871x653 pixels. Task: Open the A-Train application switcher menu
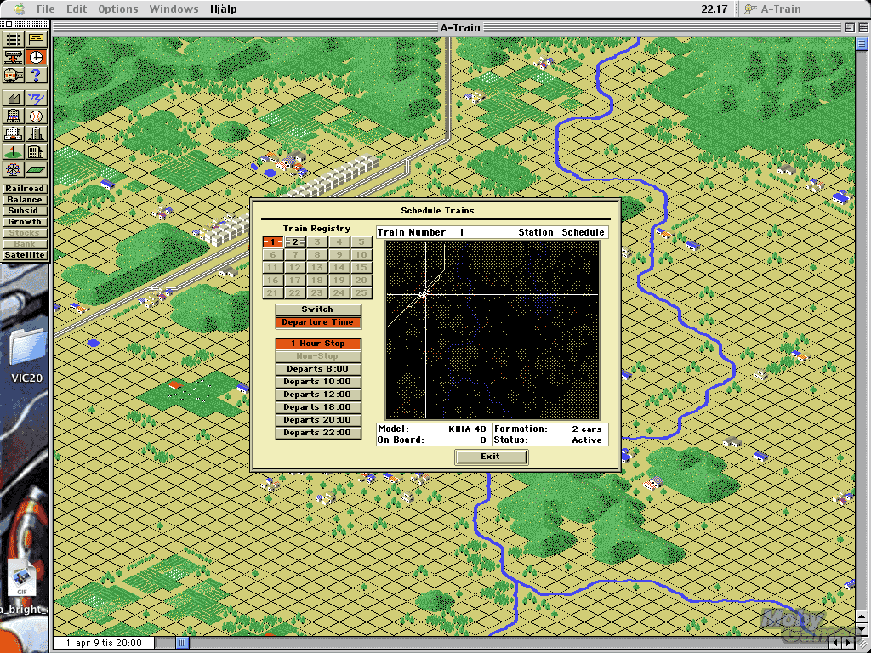772,9
